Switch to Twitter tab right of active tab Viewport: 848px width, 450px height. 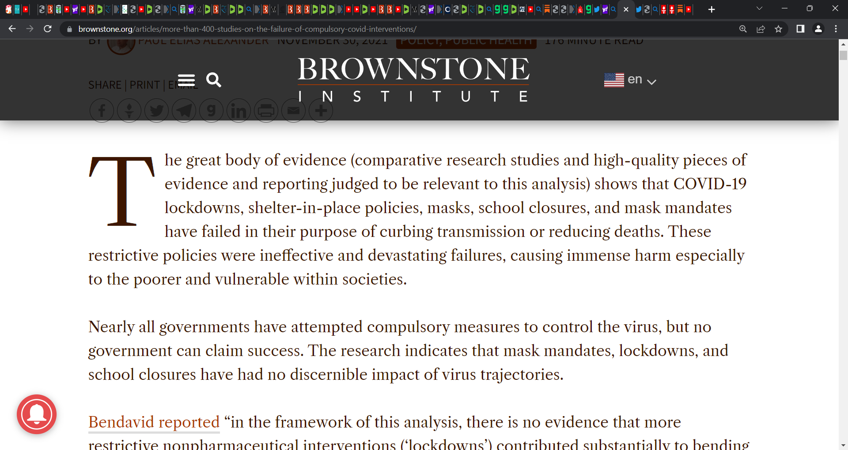[x=639, y=9]
